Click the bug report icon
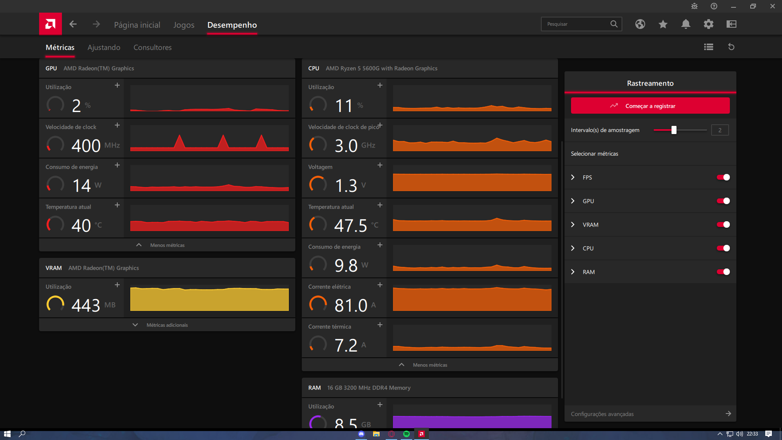 (694, 6)
